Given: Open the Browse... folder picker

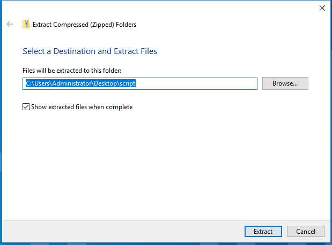Looking at the screenshot, I should tap(285, 83).
